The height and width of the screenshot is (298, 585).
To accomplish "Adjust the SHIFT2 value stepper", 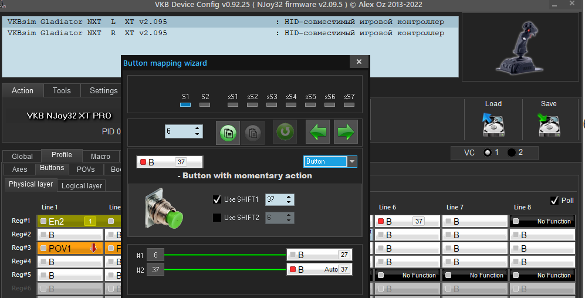I will (280, 218).
